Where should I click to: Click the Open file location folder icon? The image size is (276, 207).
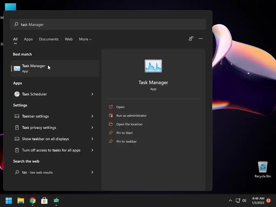click(111, 124)
